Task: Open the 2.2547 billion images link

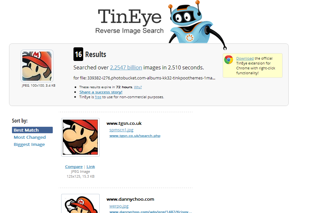Action: click(126, 68)
